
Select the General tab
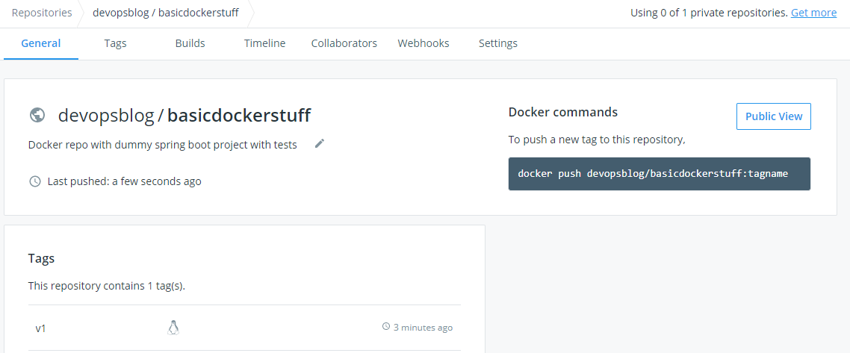click(41, 43)
